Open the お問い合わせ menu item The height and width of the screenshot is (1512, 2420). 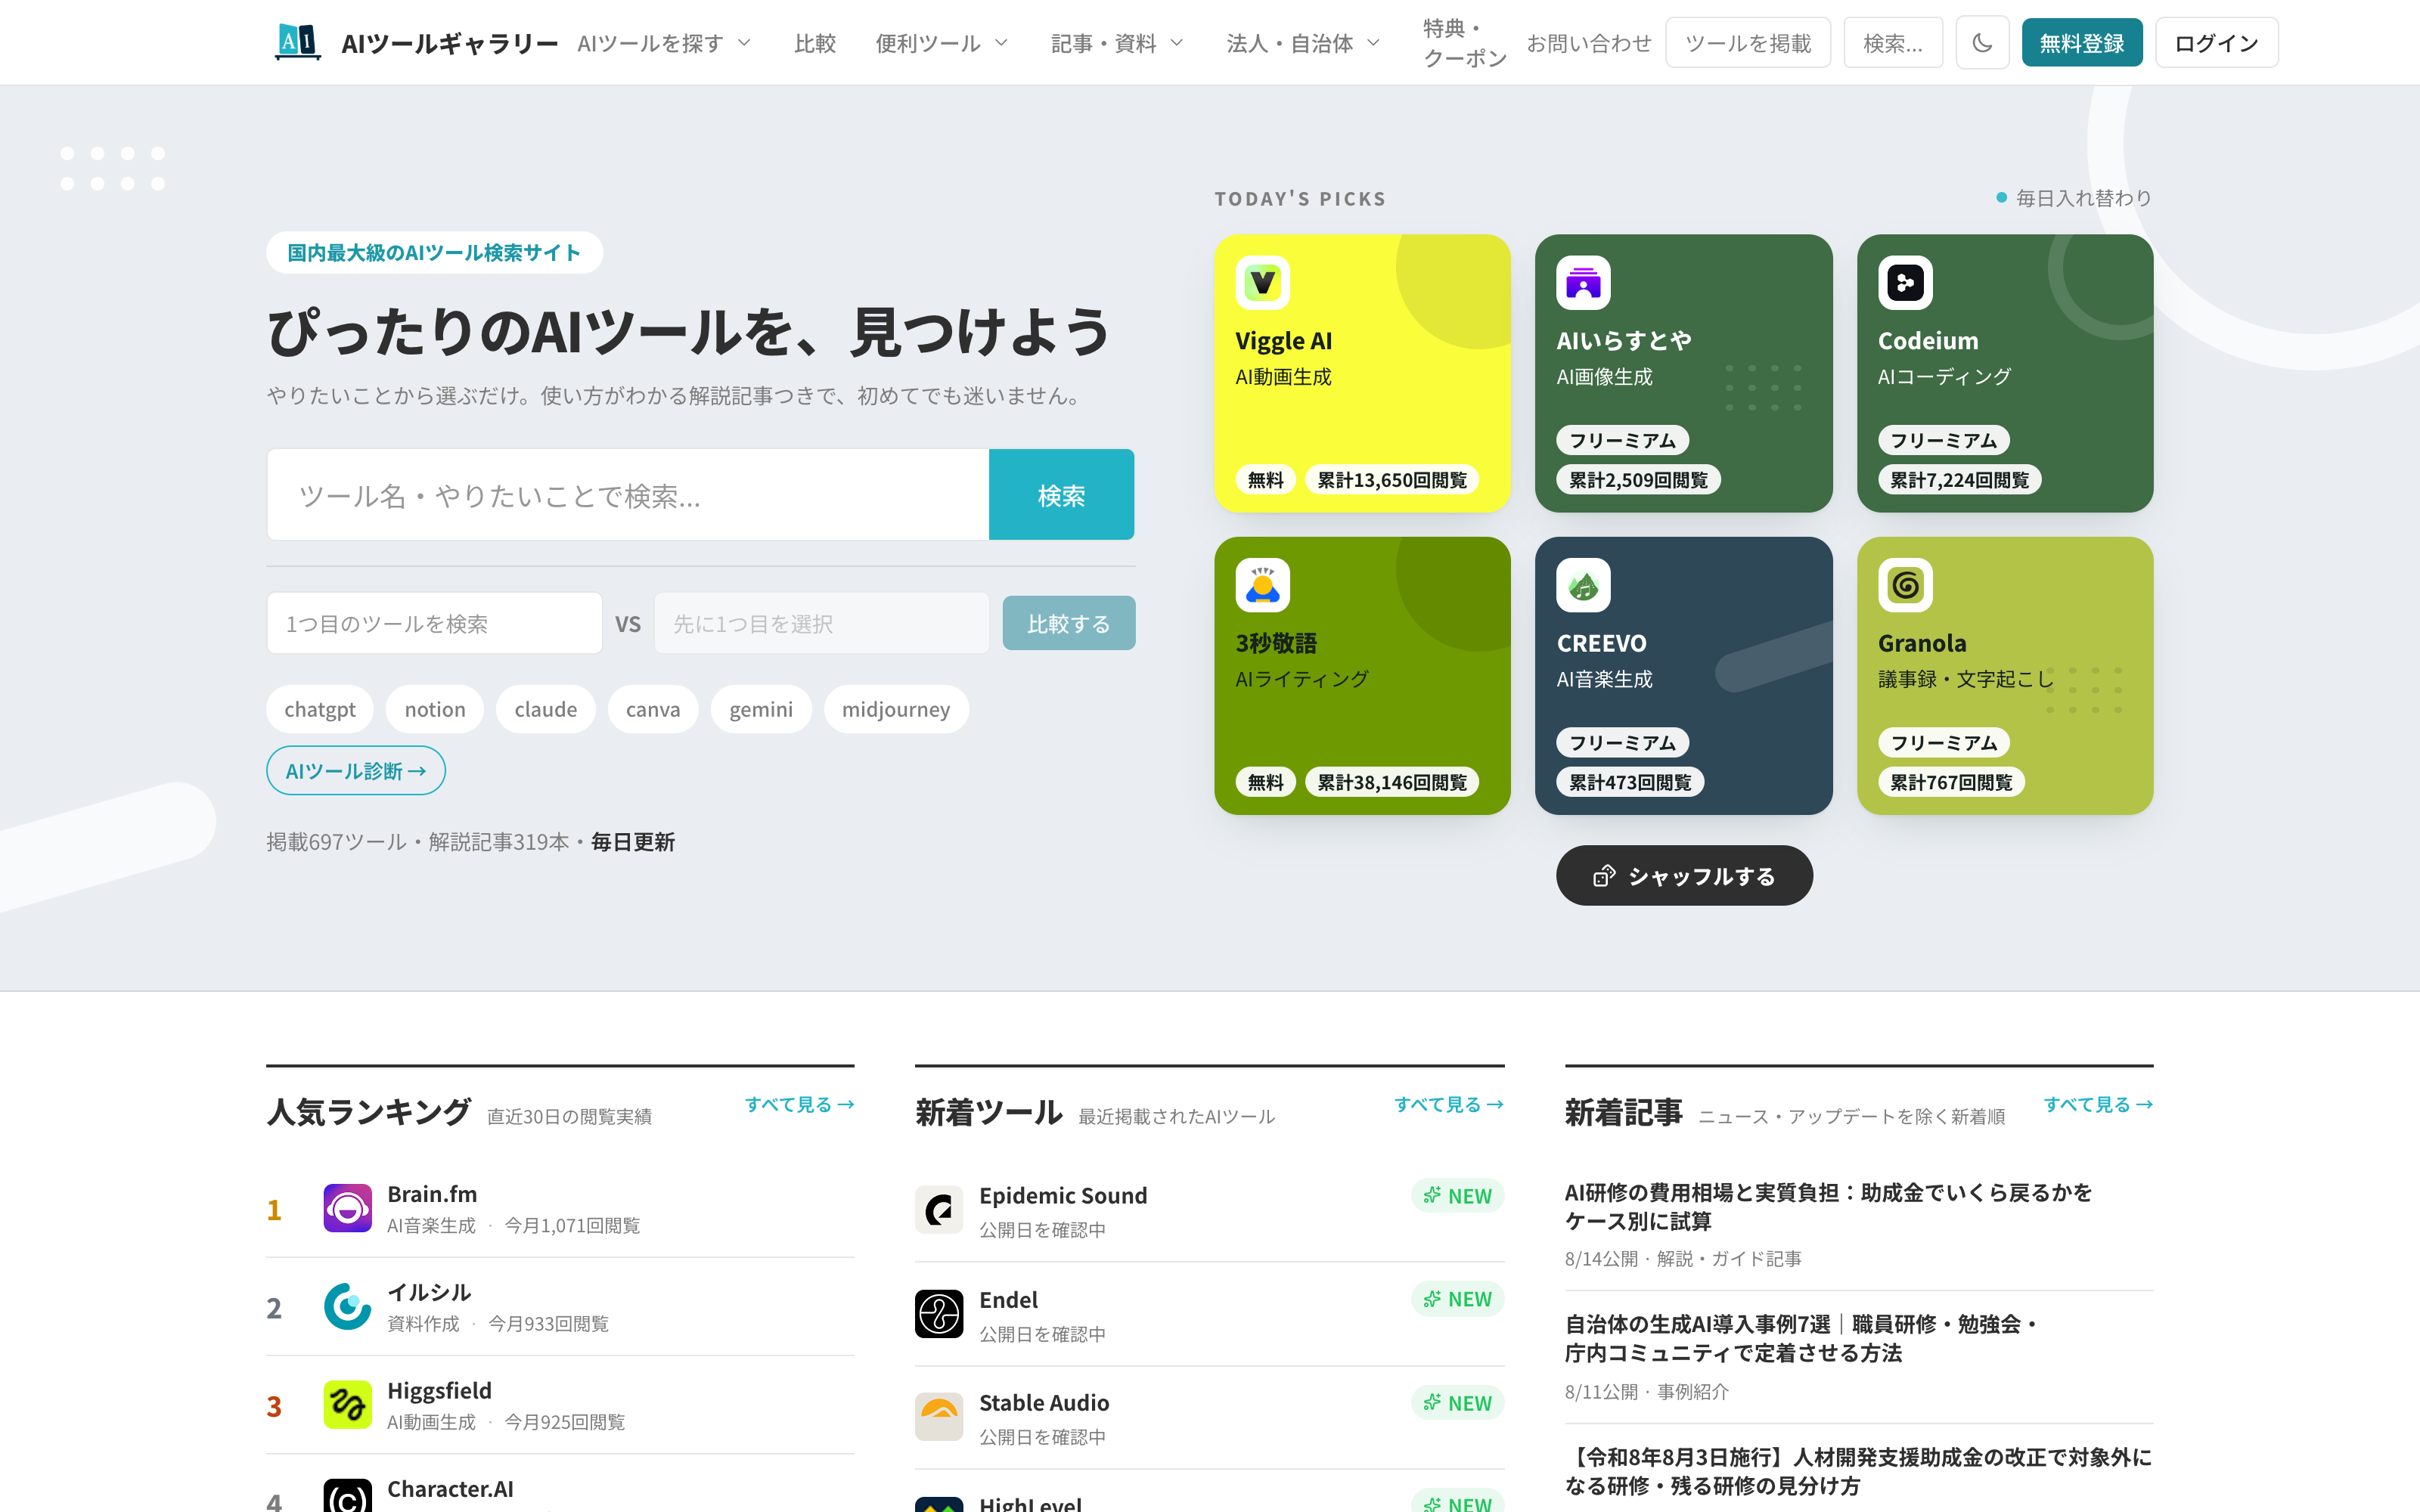click(1588, 43)
